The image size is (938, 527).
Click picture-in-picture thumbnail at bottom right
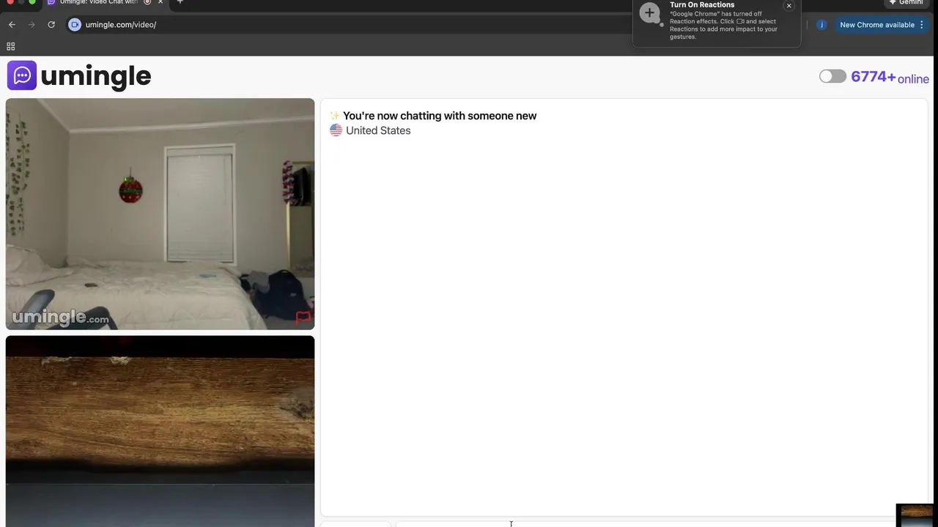917,515
